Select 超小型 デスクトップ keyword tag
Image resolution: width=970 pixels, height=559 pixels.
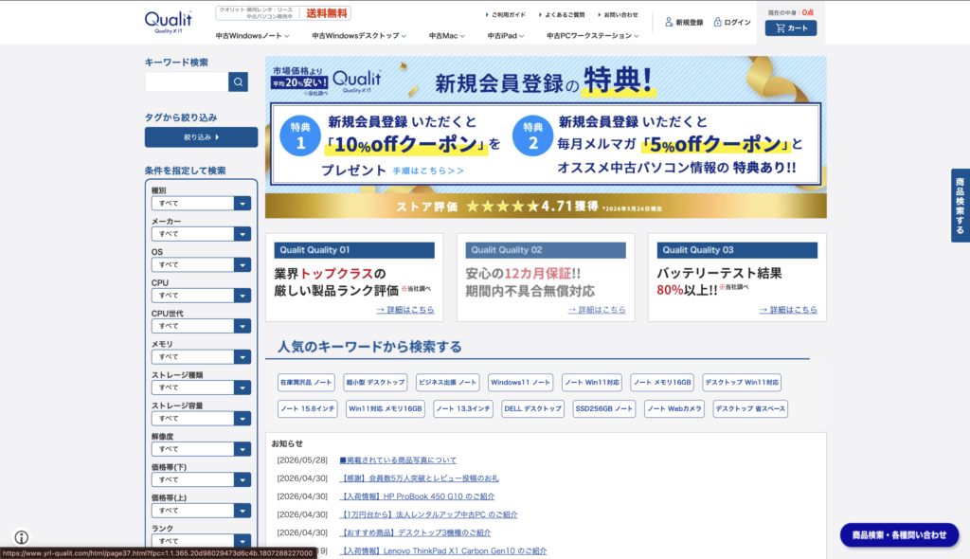click(375, 383)
